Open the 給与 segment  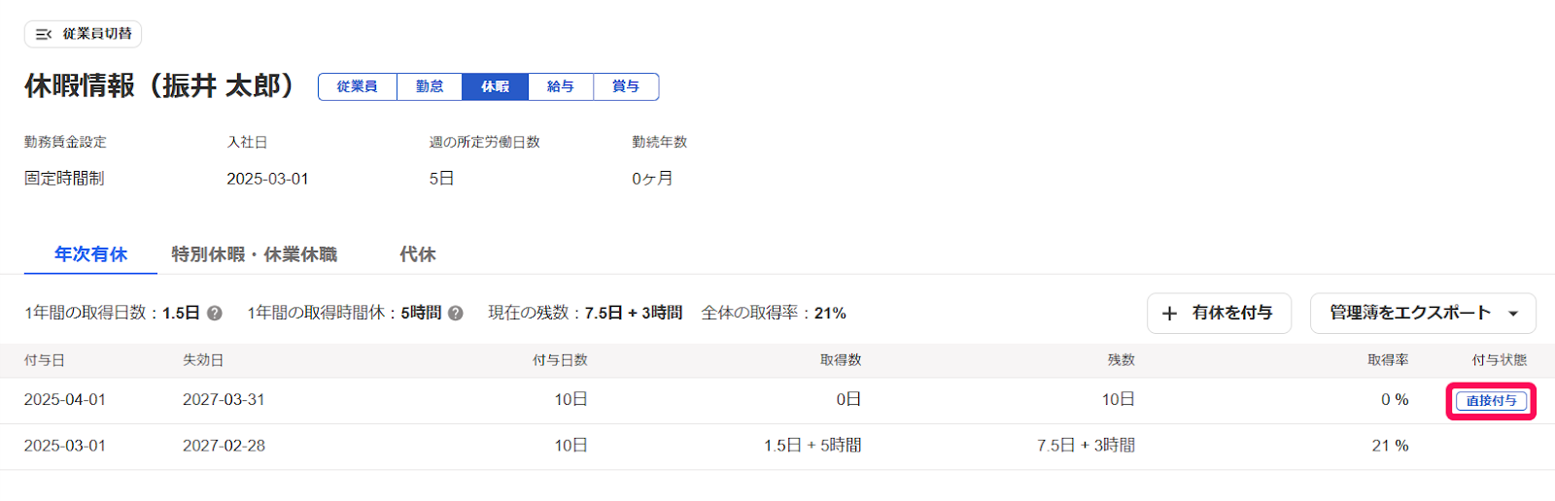tap(561, 86)
